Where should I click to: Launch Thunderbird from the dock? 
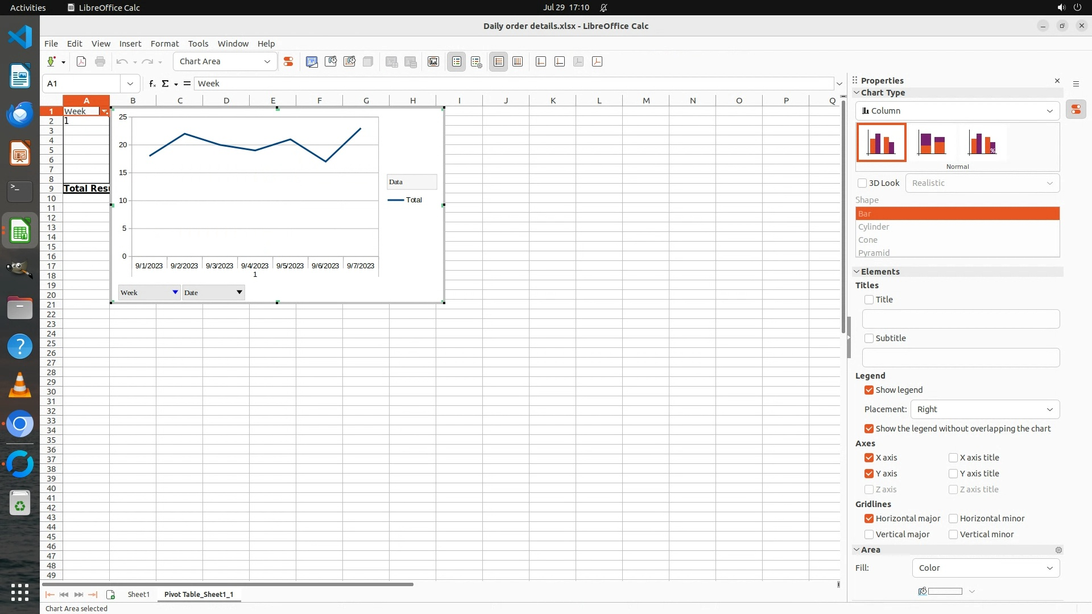(20, 114)
